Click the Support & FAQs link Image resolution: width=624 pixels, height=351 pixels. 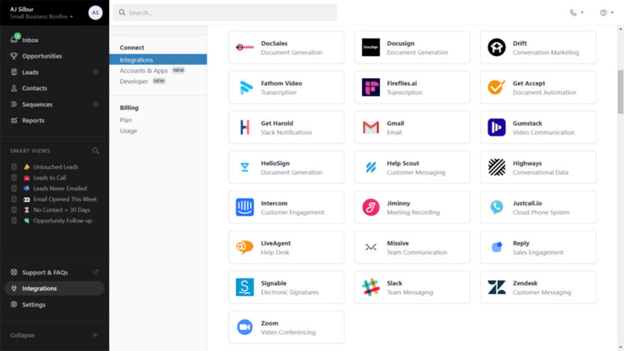click(x=45, y=272)
